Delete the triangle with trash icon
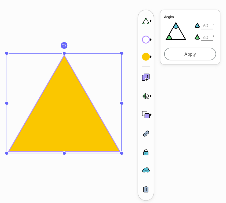Image resolution: width=226 pixels, height=203 pixels. point(146,189)
